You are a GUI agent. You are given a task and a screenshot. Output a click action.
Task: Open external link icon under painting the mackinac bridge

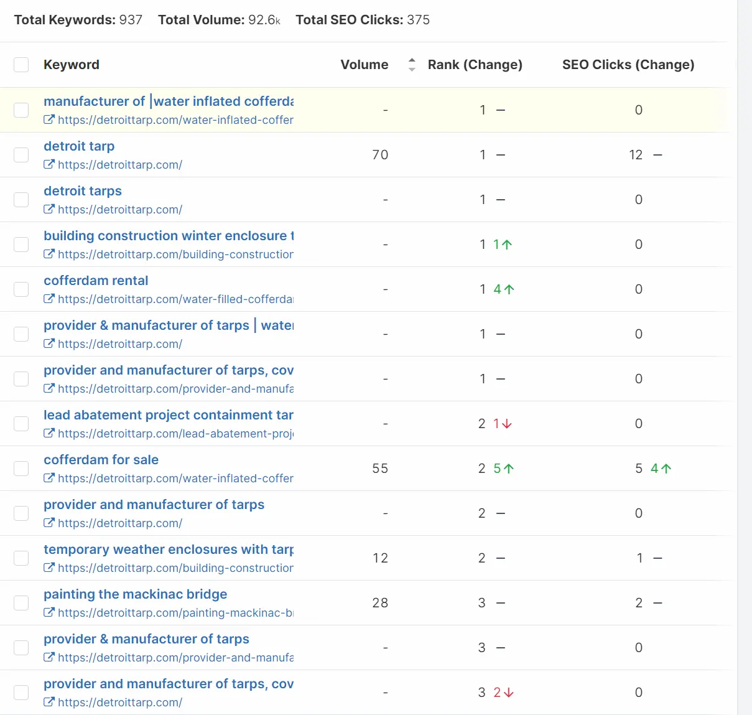[49, 613]
